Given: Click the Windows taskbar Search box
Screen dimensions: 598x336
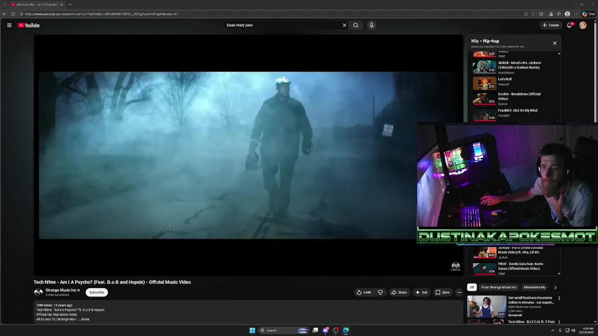Looking at the screenshot, I should (284, 330).
